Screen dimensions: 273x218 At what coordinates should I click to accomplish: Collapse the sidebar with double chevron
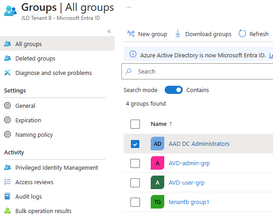(109, 31)
